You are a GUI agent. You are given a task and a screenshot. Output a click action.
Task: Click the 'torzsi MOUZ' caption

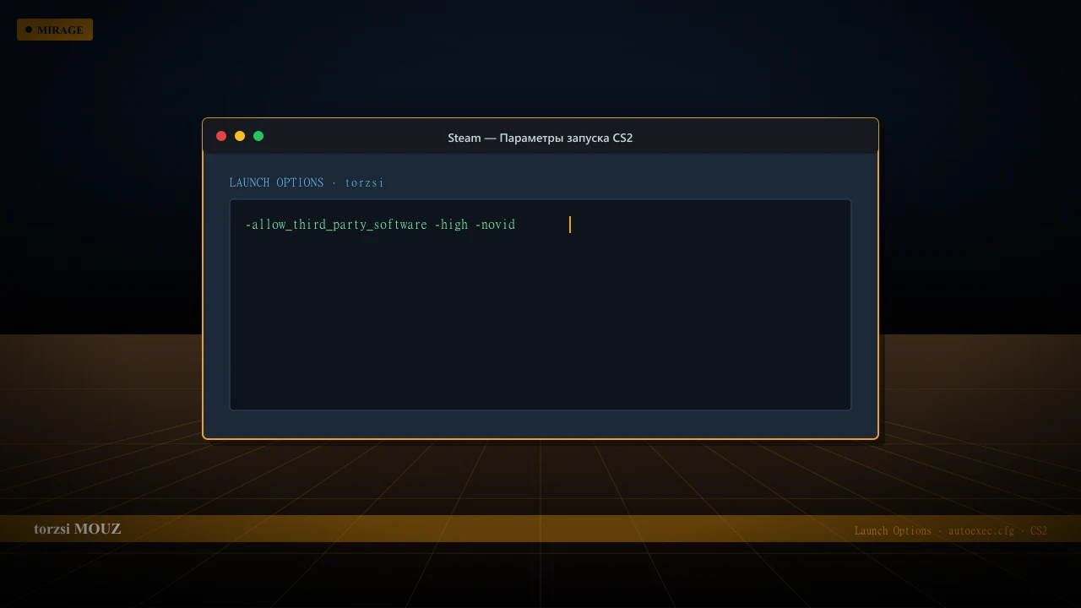pyautogui.click(x=78, y=529)
